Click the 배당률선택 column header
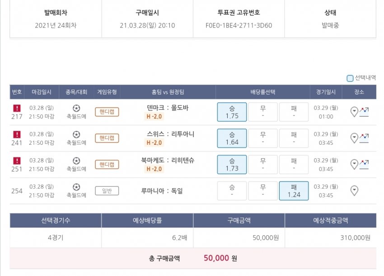 tap(262, 92)
